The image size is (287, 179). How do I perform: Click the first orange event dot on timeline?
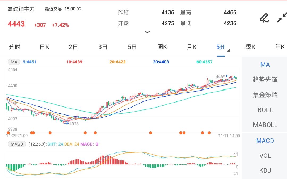point(8,133)
